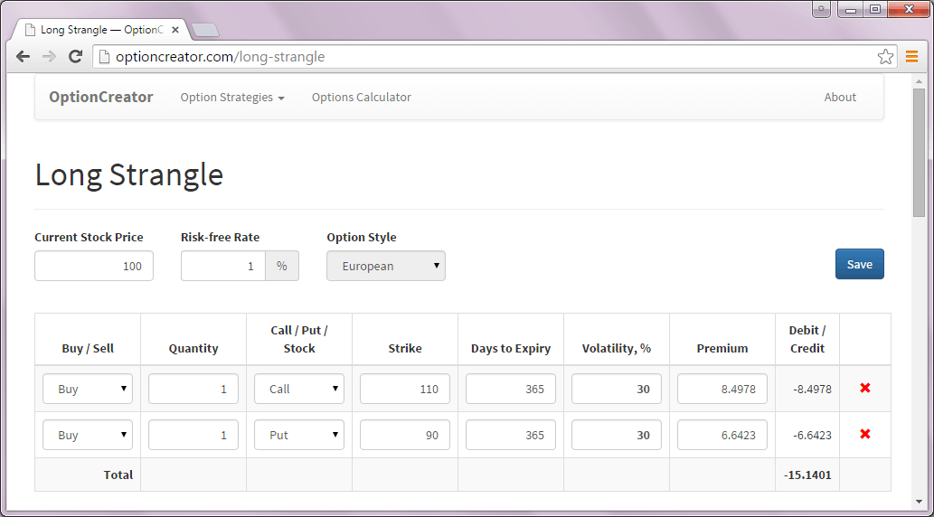This screenshot has width=934, height=517.
Task: Click the browser forward arrow
Action: 50,57
